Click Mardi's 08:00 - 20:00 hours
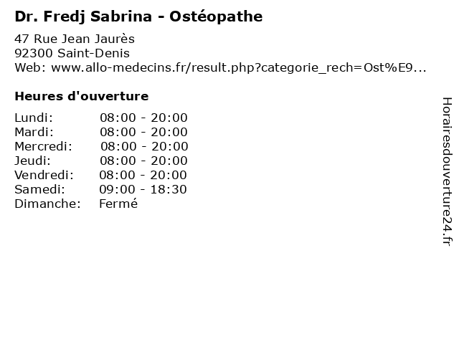Screen dimensions: 459x344 [143, 132]
